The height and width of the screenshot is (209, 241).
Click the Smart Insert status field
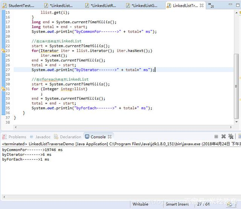[177, 204]
